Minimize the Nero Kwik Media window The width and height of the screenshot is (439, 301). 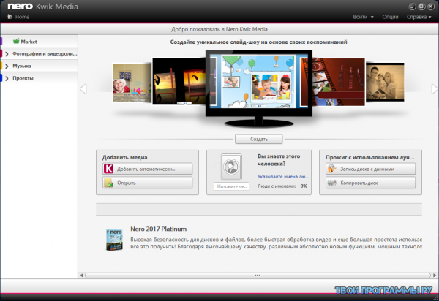[412, 7]
